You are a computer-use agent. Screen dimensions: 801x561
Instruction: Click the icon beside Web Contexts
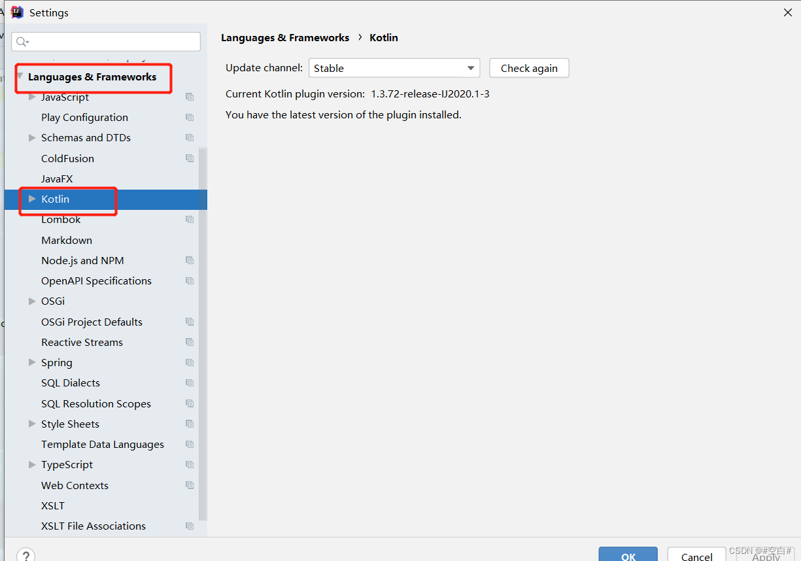tap(189, 485)
